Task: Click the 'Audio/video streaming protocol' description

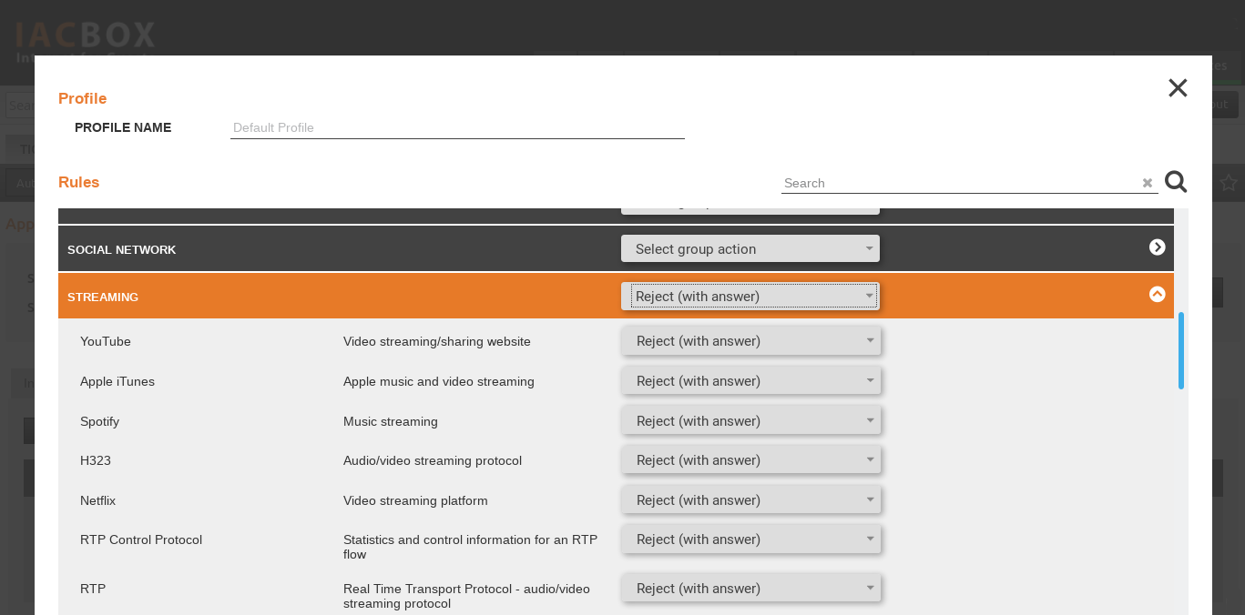Action: coord(433,460)
